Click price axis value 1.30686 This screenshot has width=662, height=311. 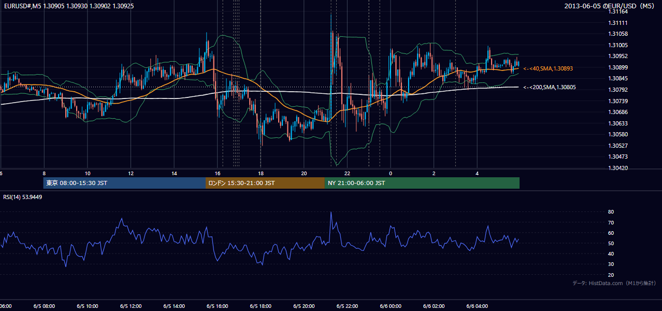click(x=618, y=112)
